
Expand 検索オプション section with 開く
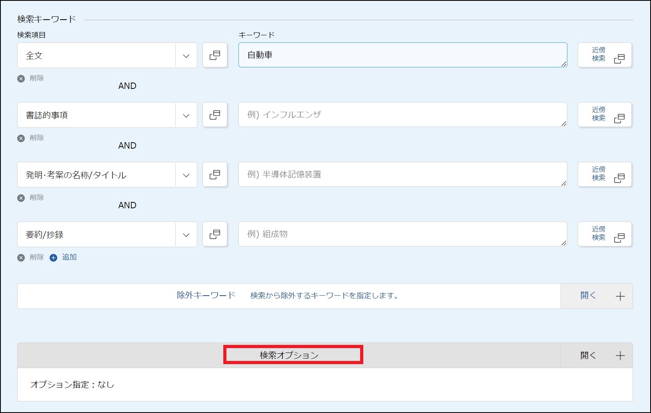596,355
